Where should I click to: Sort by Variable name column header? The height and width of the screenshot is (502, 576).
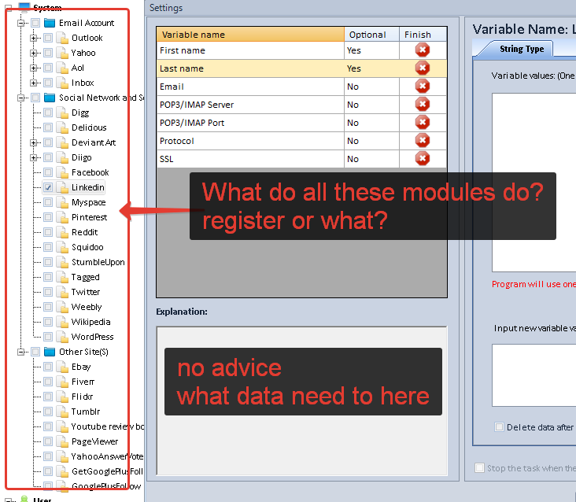(x=250, y=35)
